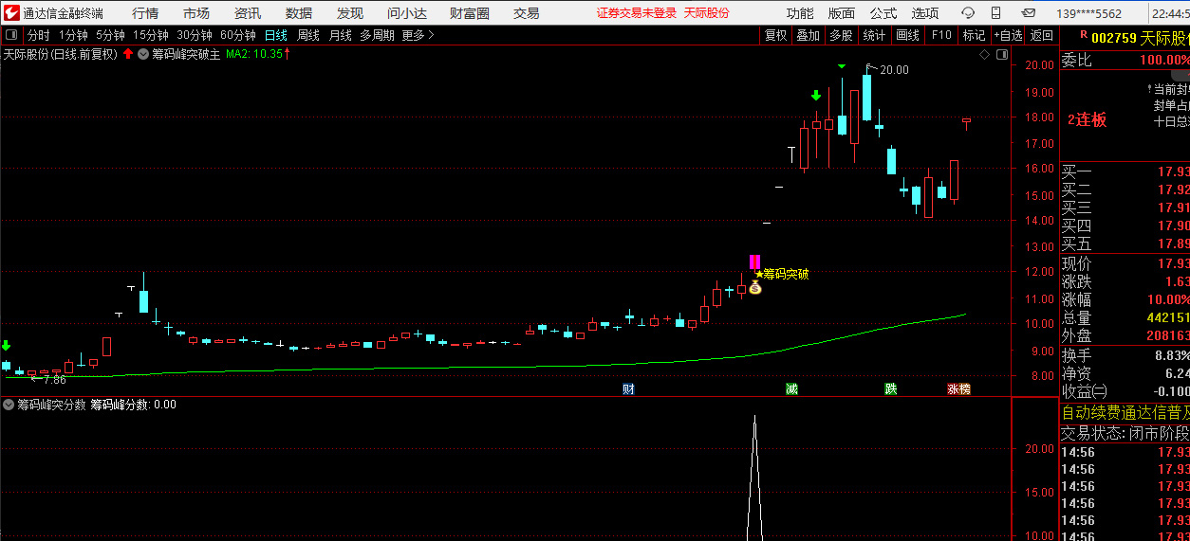Switch to 15分钟 period
This screenshot has width=1190, height=541.
(x=151, y=35)
